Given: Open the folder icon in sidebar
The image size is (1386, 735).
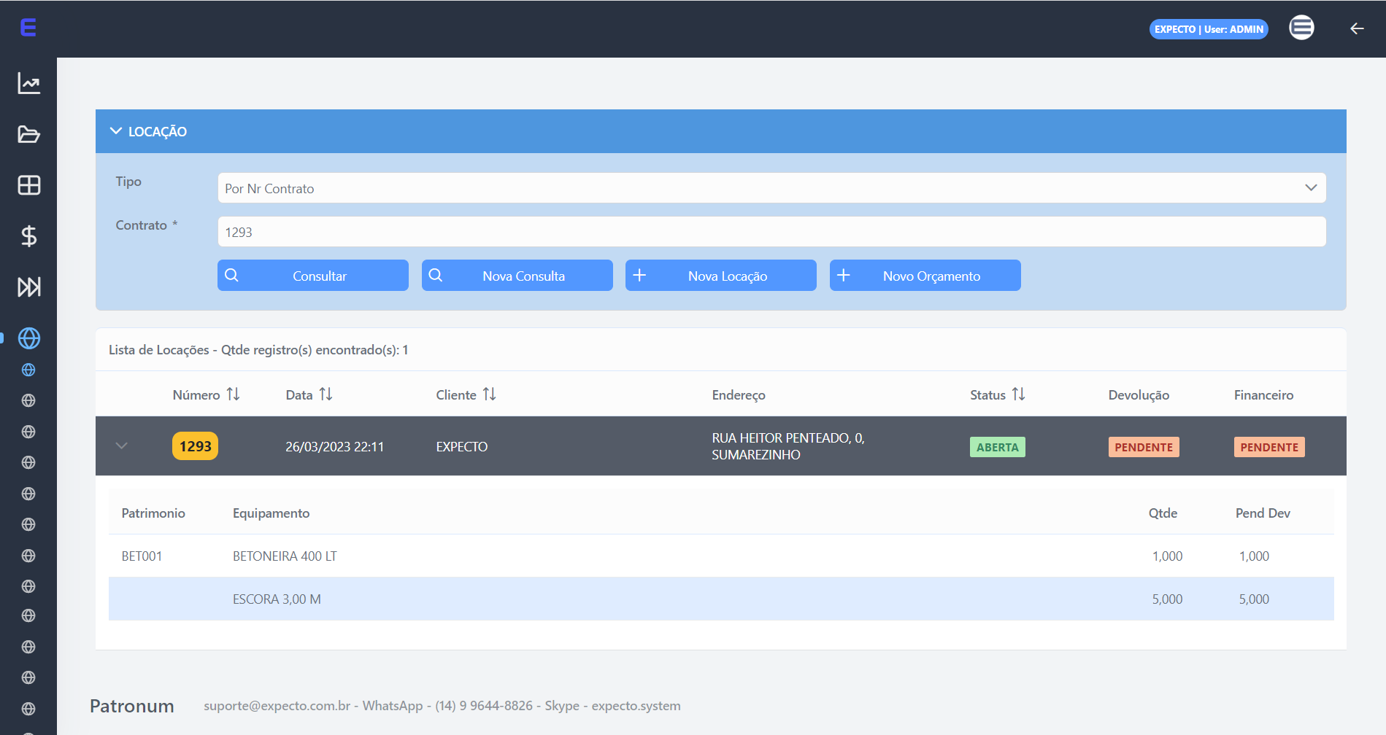Looking at the screenshot, I should pyautogui.click(x=28, y=135).
